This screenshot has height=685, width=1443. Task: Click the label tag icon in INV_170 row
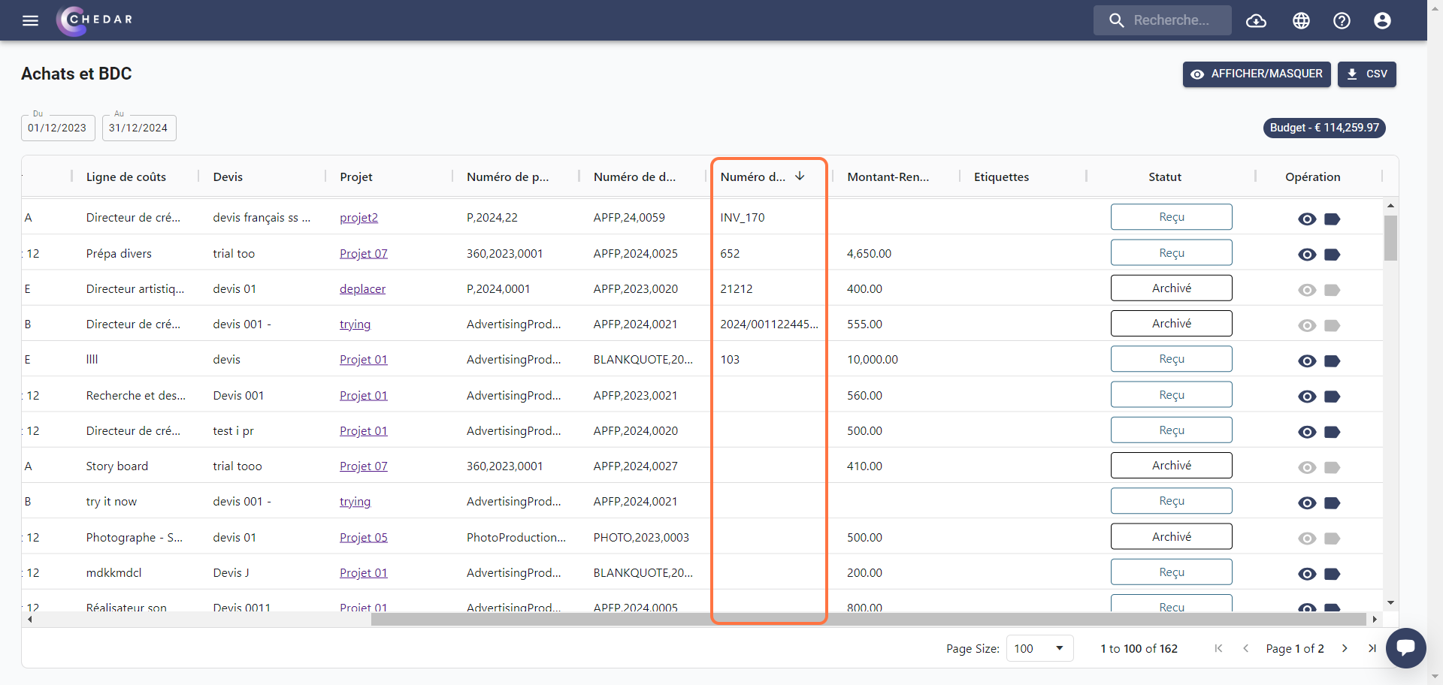click(1332, 219)
